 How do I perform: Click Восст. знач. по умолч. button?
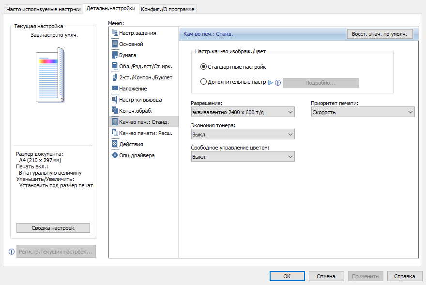click(x=380, y=34)
